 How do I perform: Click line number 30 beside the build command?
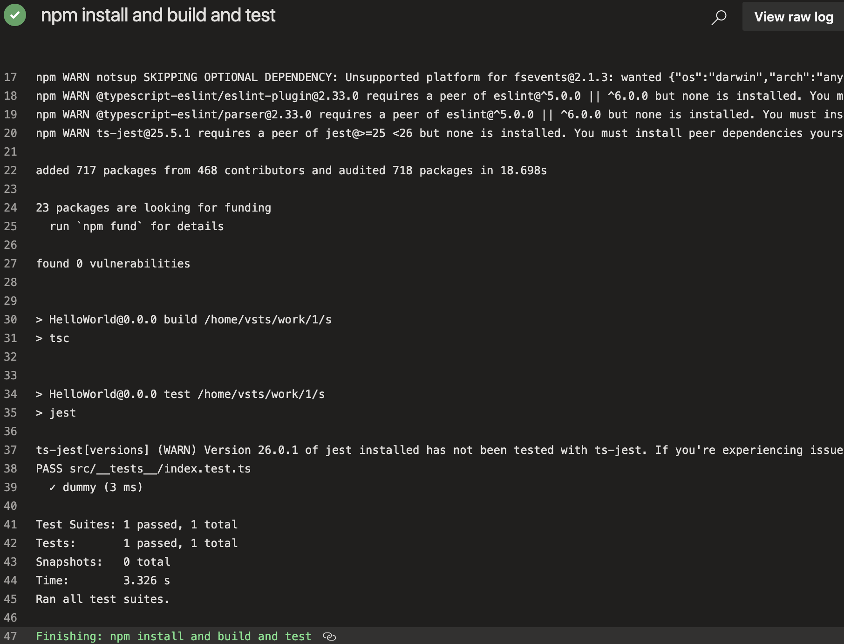pyautogui.click(x=11, y=319)
